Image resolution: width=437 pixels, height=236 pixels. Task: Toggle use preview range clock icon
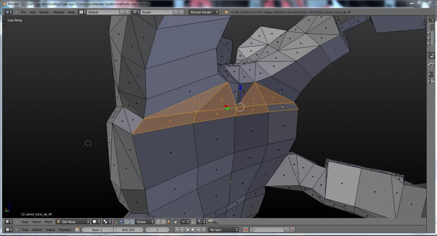point(77,230)
